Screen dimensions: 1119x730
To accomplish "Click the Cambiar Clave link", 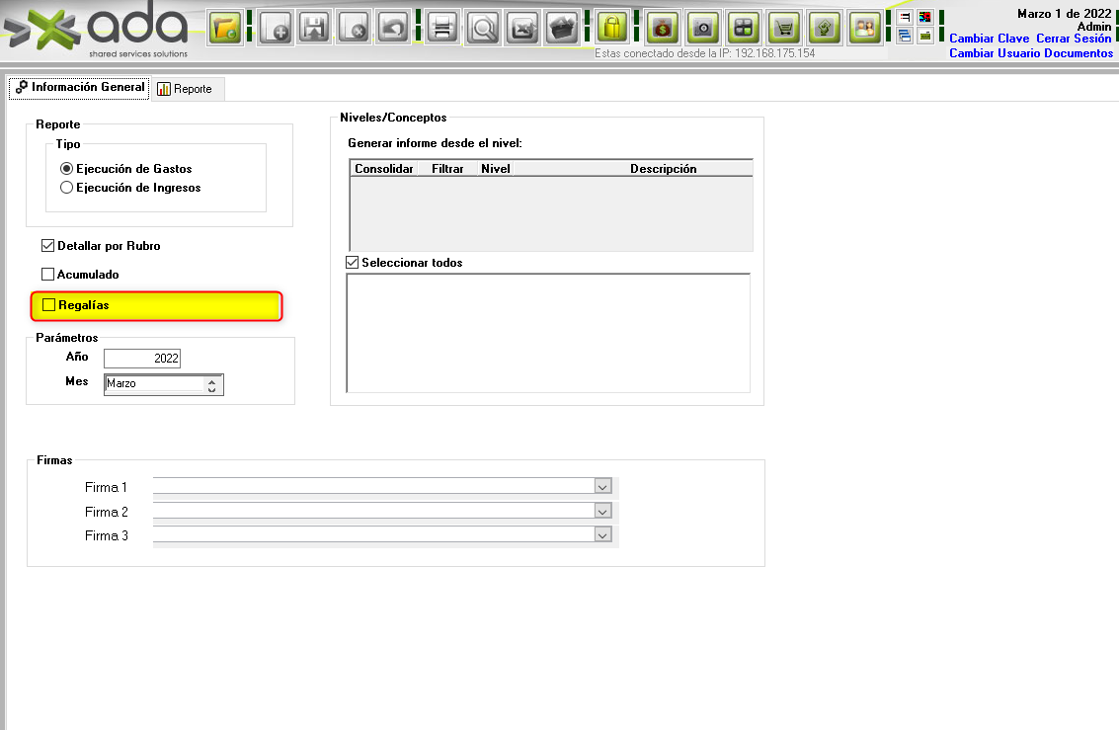I will click(x=989, y=39).
